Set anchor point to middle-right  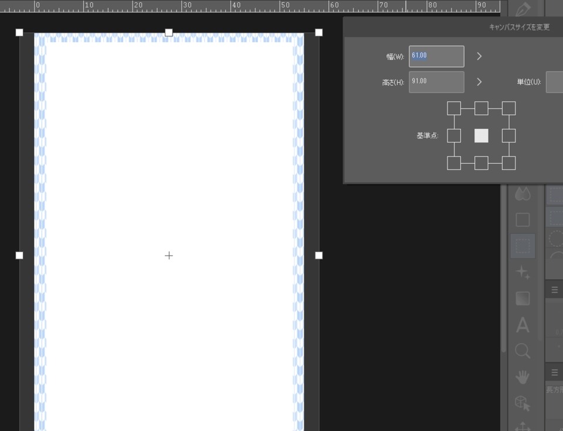click(x=509, y=136)
